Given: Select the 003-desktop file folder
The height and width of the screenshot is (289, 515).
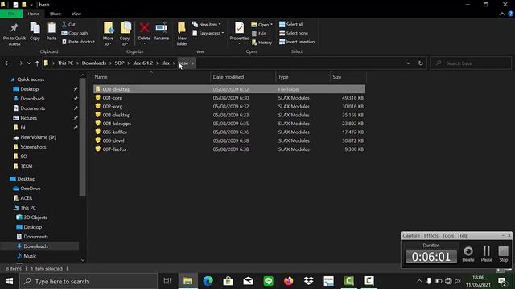Looking at the screenshot, I should [229, 89].
